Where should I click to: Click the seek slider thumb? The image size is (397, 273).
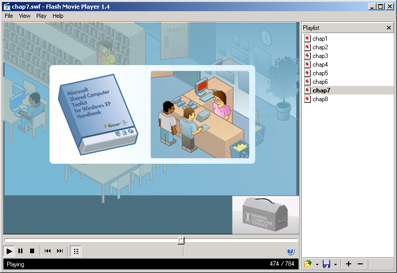(181, 240)
